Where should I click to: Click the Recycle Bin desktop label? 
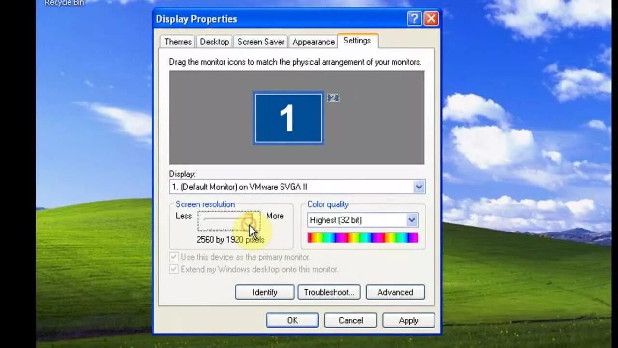pyautogui.click(x=64, y=3)
